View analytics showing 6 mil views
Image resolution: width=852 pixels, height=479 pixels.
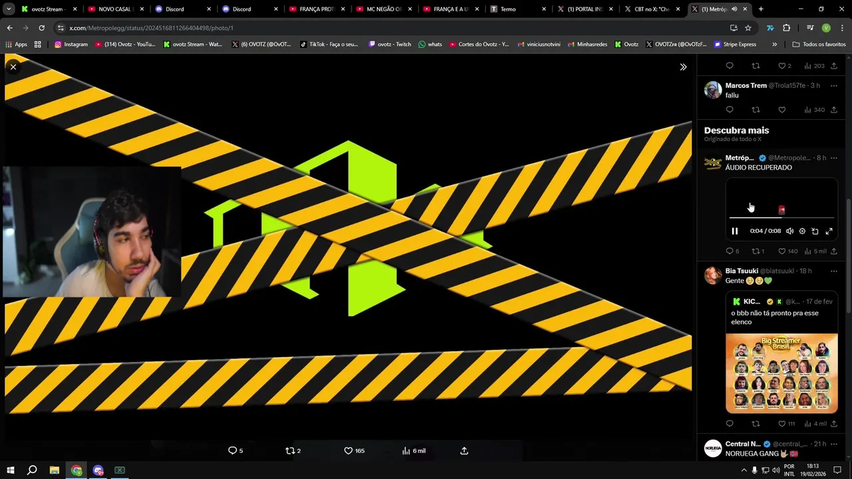pos(414,450)
